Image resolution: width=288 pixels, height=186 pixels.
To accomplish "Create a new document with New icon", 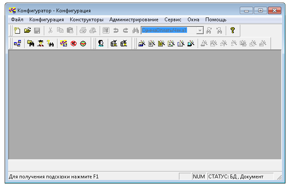I will click(x=17, y=31).
